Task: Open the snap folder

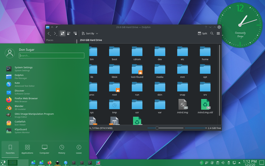Action: (x=182, y=89)
